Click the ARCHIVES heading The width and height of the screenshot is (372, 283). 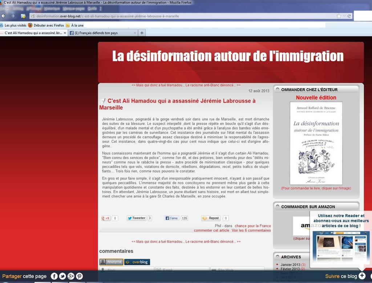[291, 257]
